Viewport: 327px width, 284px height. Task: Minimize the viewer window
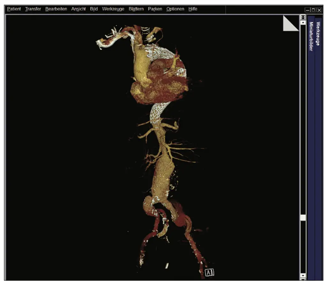pos(308,10)
